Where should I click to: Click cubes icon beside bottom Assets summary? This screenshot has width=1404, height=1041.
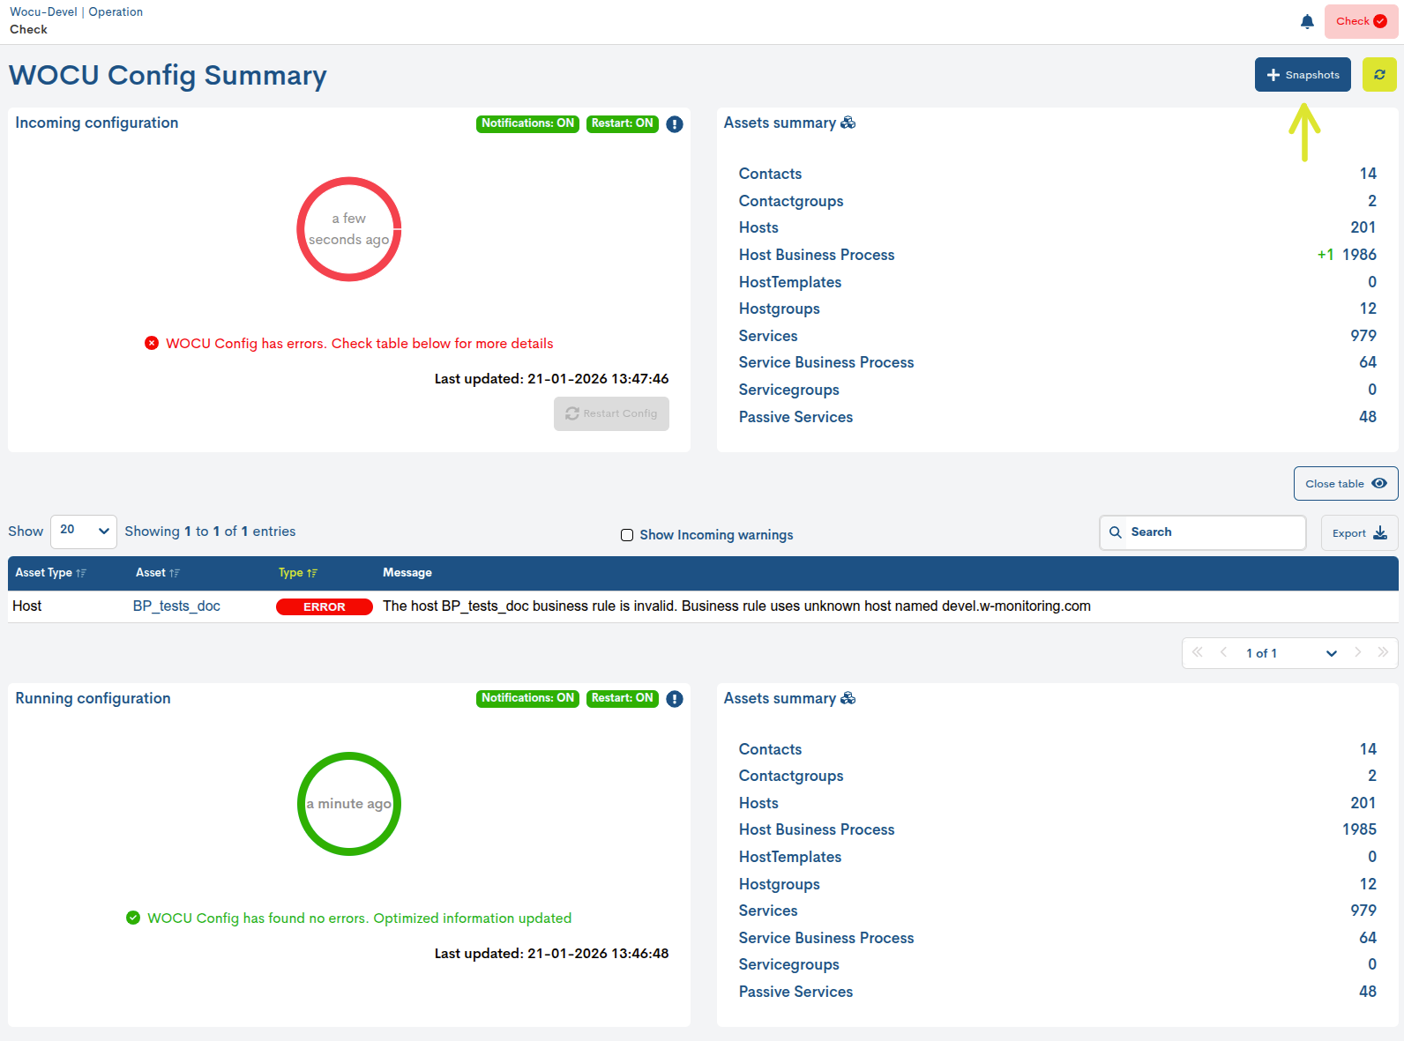click(x=848, y=698)
